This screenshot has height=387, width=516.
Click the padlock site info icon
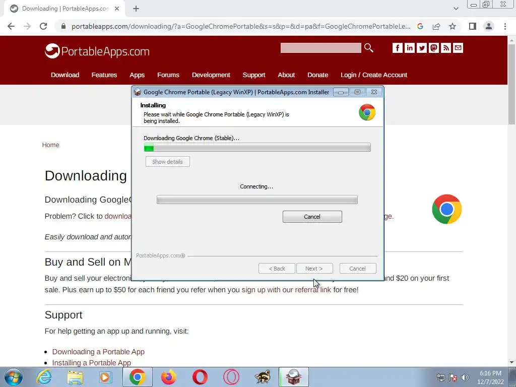[63, 26]
